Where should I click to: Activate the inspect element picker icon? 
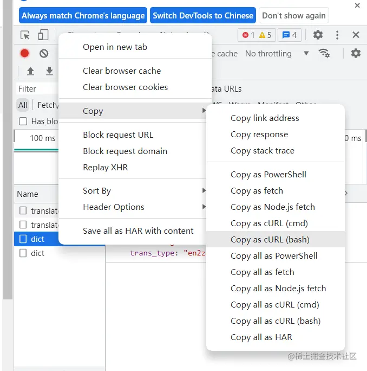[25, 35]
